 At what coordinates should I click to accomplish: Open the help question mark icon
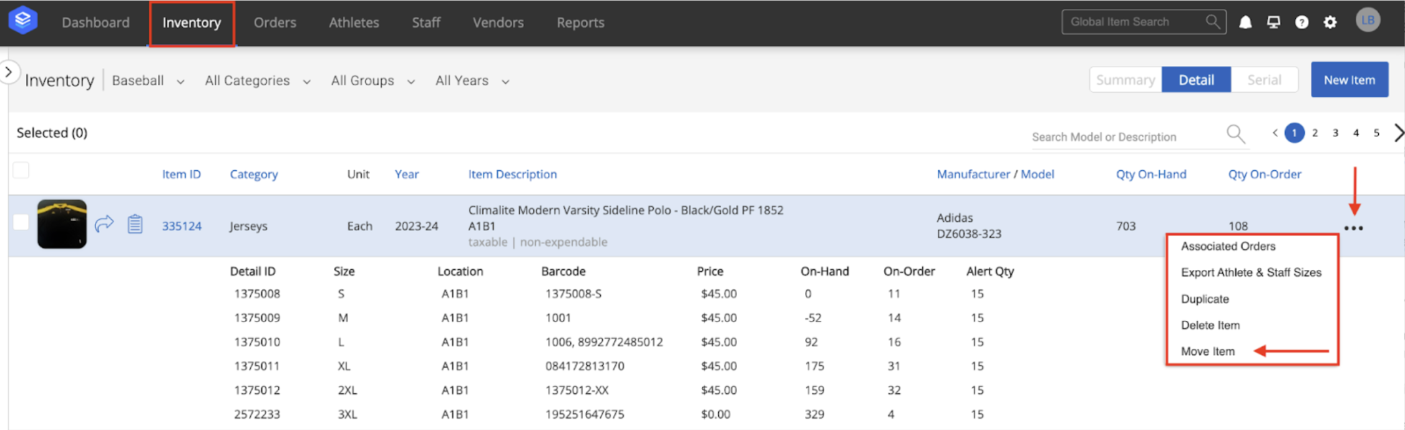tap(1301, 22)
